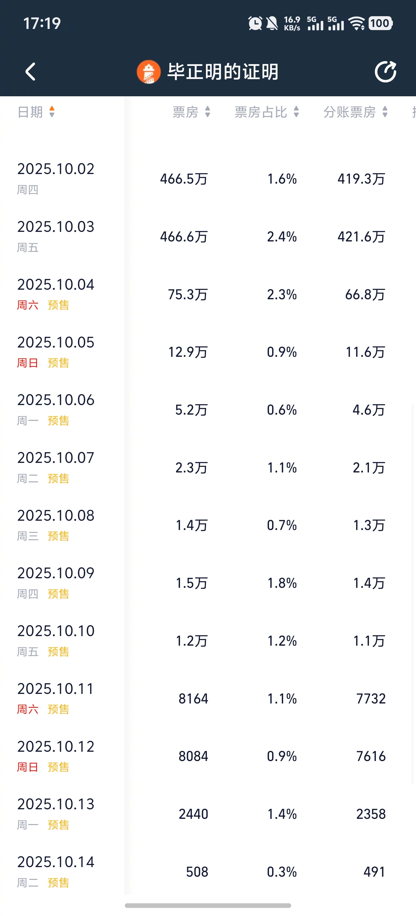Viewport: 416px width, 916px height.
Task: Sort by 票房 column arrows
Action: (208, 112)
